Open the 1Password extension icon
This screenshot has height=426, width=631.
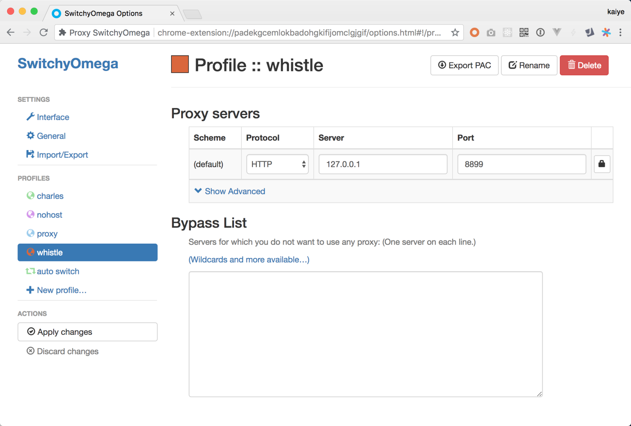pyautogui.click(x=540, y=33)
